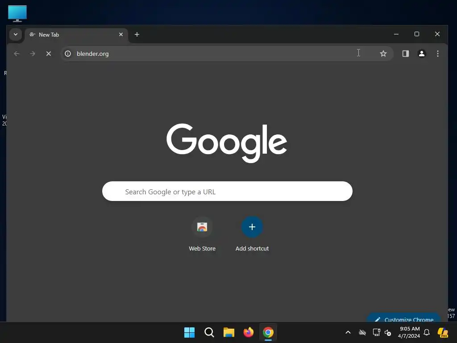Maximize the Chrome window
This screenshot has width=457, height=343.
click(417, 34)
